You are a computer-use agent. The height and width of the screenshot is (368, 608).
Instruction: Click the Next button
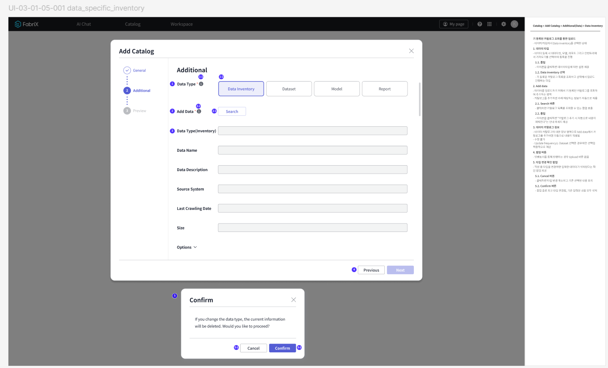pos(400,270)
